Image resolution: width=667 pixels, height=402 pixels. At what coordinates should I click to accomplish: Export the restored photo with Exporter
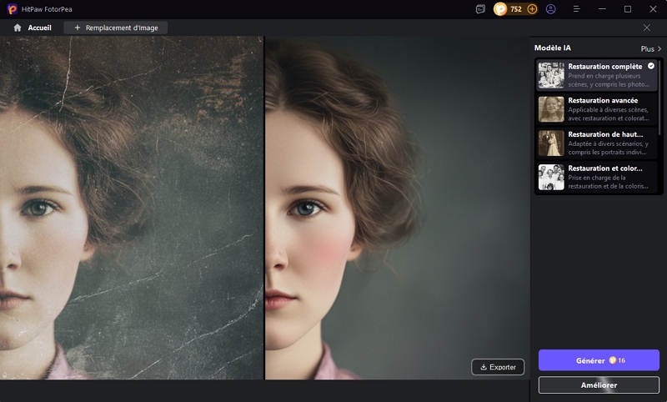pos(498,367)
